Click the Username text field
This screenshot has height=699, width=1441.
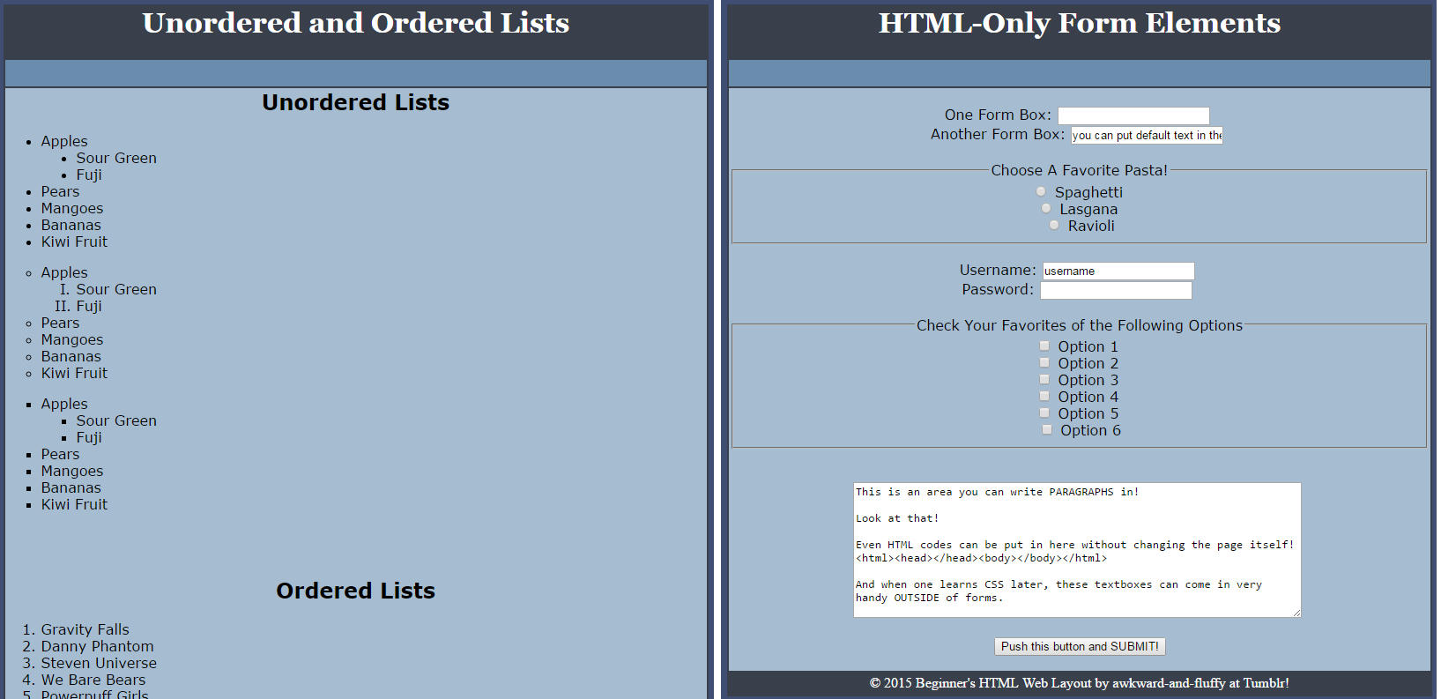coord(1118,271)
